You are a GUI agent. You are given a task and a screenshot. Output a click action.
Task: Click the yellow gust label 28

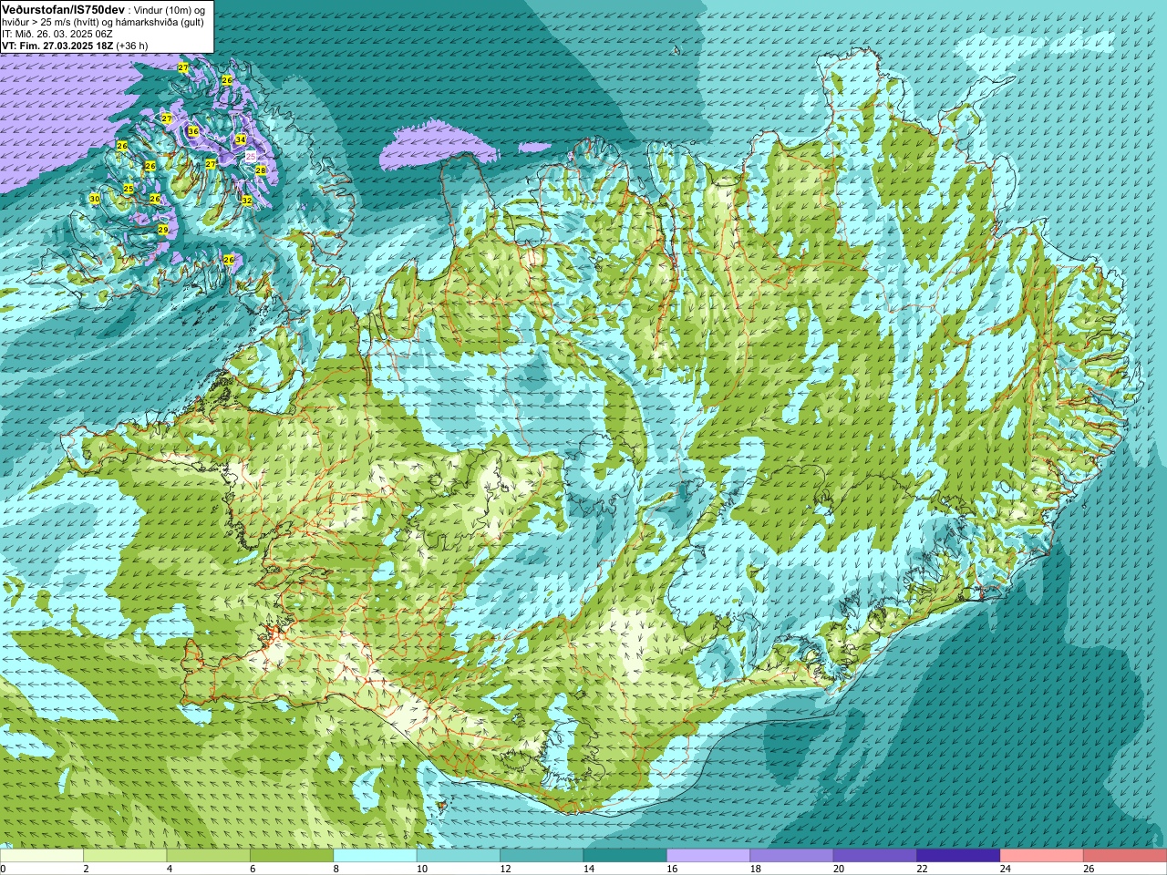point(260,170)
